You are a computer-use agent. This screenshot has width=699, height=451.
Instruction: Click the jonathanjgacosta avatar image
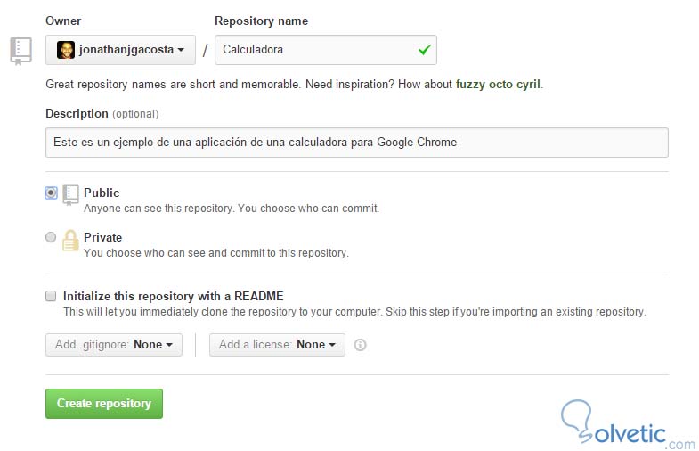(x=66, y=50)
